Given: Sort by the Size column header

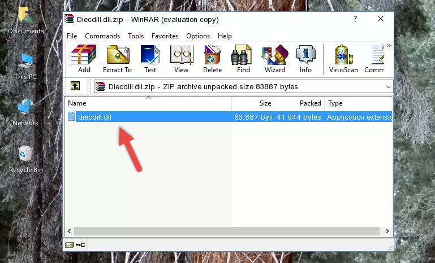Looking at the screenshot, I should coord(253,103).
